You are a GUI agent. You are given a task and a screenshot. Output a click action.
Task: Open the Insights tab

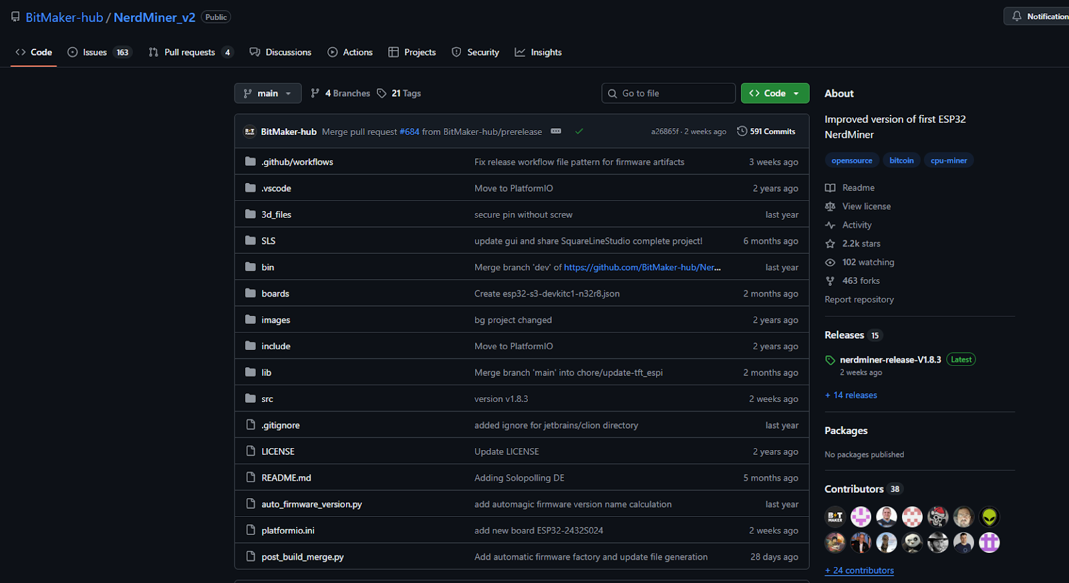[538, 52]
